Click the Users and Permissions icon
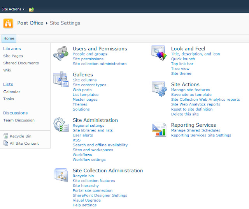 pyautogui.click(x=60, y=53)
